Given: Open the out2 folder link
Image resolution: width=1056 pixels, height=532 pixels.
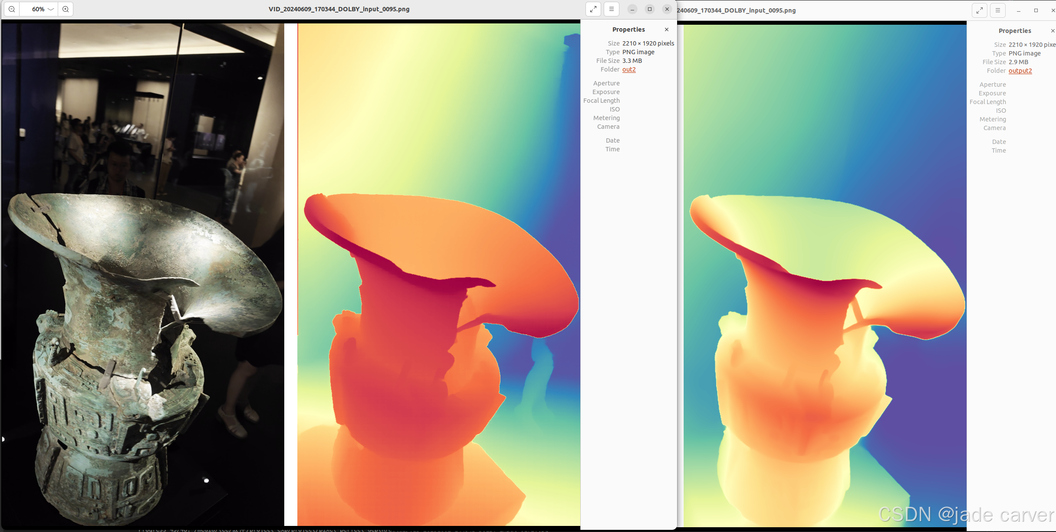Looking at the screenshot, I should click(x=629, y=69).
